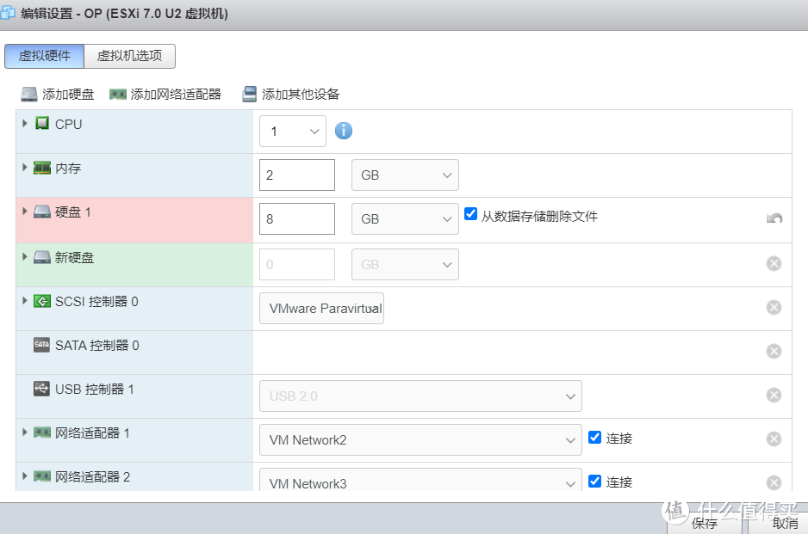This screenshot has height=534, width=808.
Task: Expand the memory settings row
Action: (25, 167)
